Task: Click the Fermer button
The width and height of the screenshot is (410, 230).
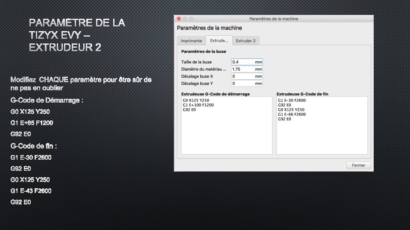Action: click(358, 165)
